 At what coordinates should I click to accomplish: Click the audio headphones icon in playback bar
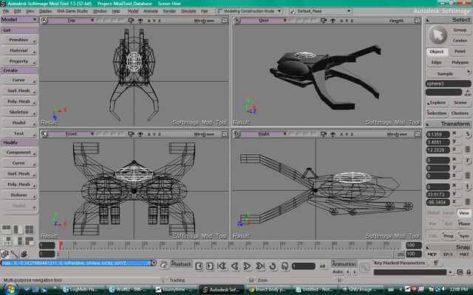pos(285,266)
